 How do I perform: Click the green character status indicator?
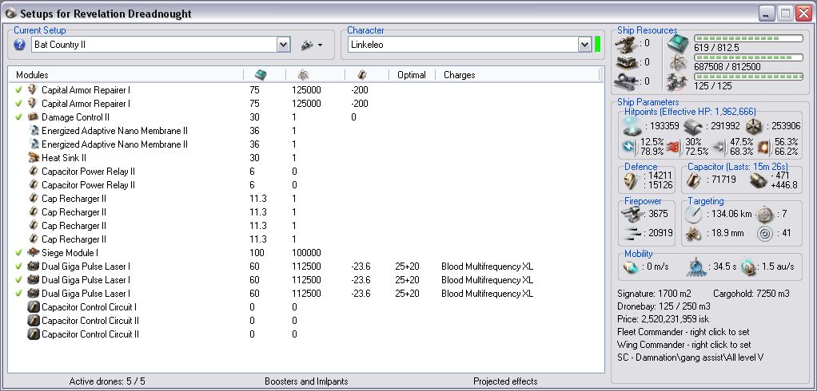point(597,45)
